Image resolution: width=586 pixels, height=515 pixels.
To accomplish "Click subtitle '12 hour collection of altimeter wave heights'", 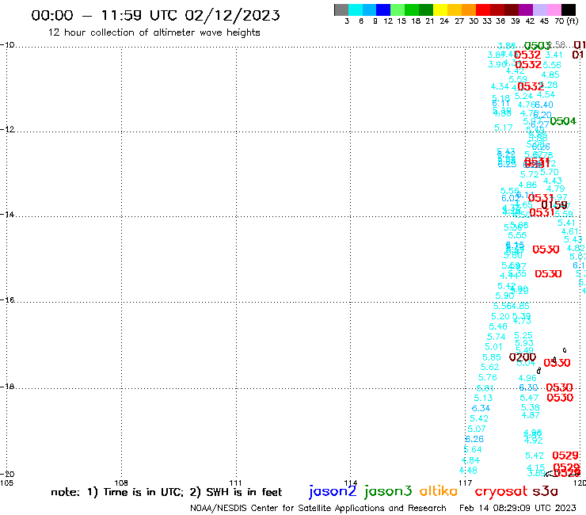I will (x=154, y=32).
